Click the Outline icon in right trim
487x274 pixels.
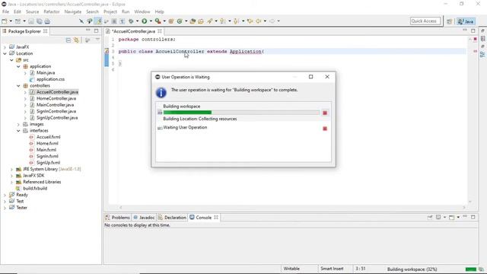tap(482, 55)
